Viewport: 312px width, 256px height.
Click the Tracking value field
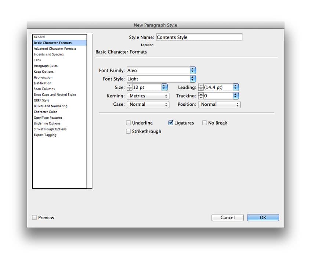click(x=218, y=96)
